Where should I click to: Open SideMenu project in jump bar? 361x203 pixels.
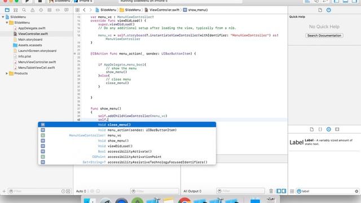[x=106, y=10]
